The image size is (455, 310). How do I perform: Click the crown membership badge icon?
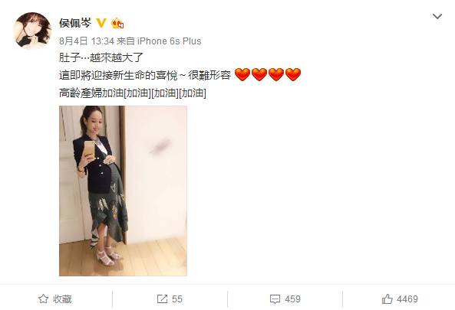point(117,23)
